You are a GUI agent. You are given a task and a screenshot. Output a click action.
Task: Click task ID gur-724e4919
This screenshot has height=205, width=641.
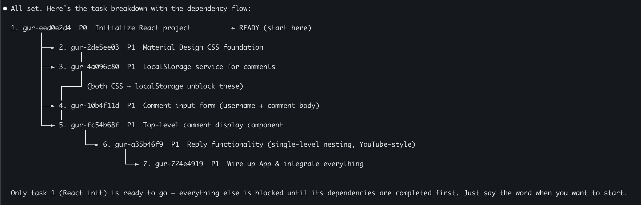pyautogui.click(x=179, y=164)
